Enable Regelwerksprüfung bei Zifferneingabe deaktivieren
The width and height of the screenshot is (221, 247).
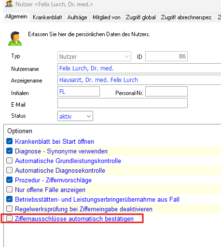click(x=10, y=209)
